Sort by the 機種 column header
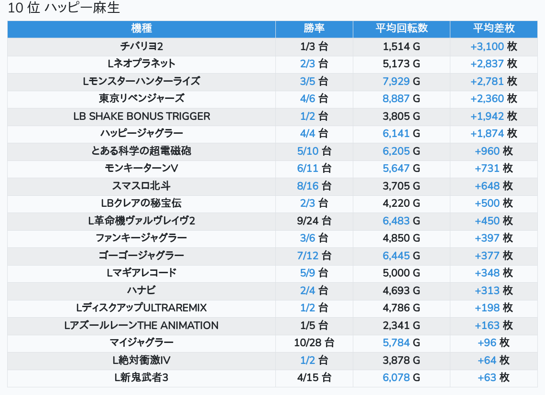 pos(142,28)
